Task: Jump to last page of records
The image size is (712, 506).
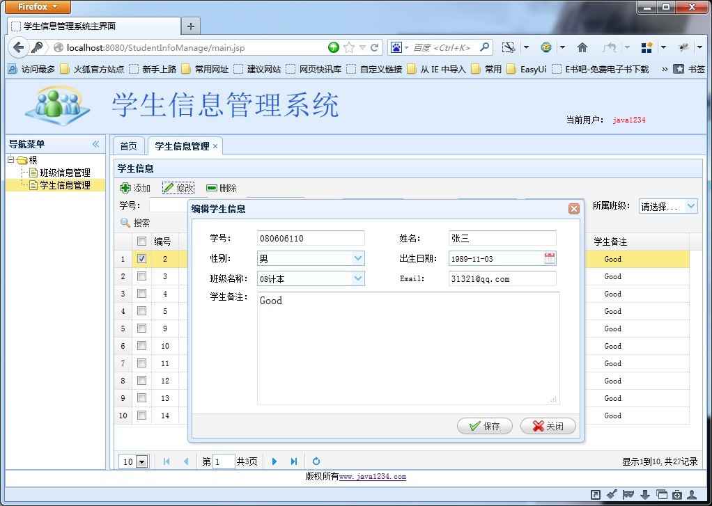Action: (294, 461)
